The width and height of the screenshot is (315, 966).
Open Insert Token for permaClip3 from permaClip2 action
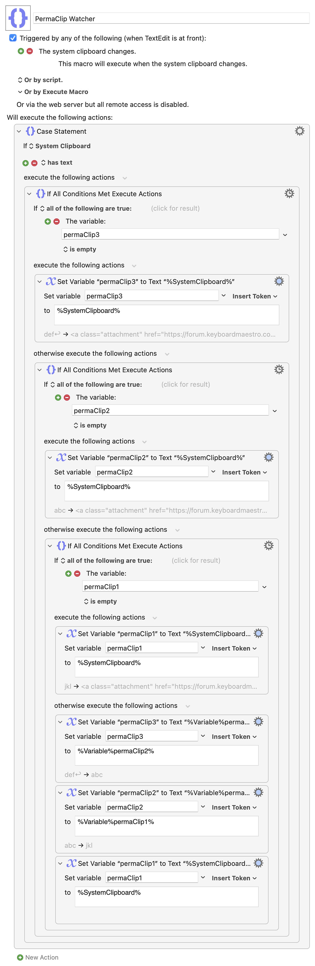pos(234,737)
